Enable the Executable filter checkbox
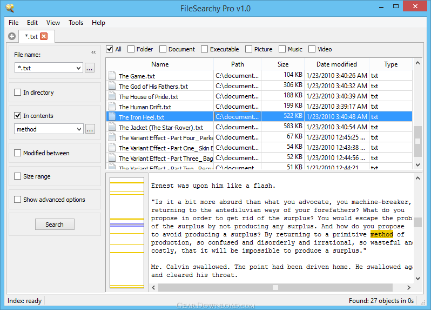 204,49
